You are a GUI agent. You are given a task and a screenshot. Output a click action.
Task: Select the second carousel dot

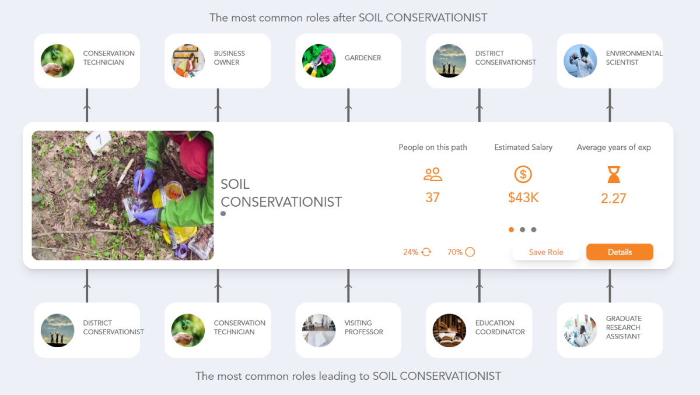pyautogui.click(x=523, y=230)
